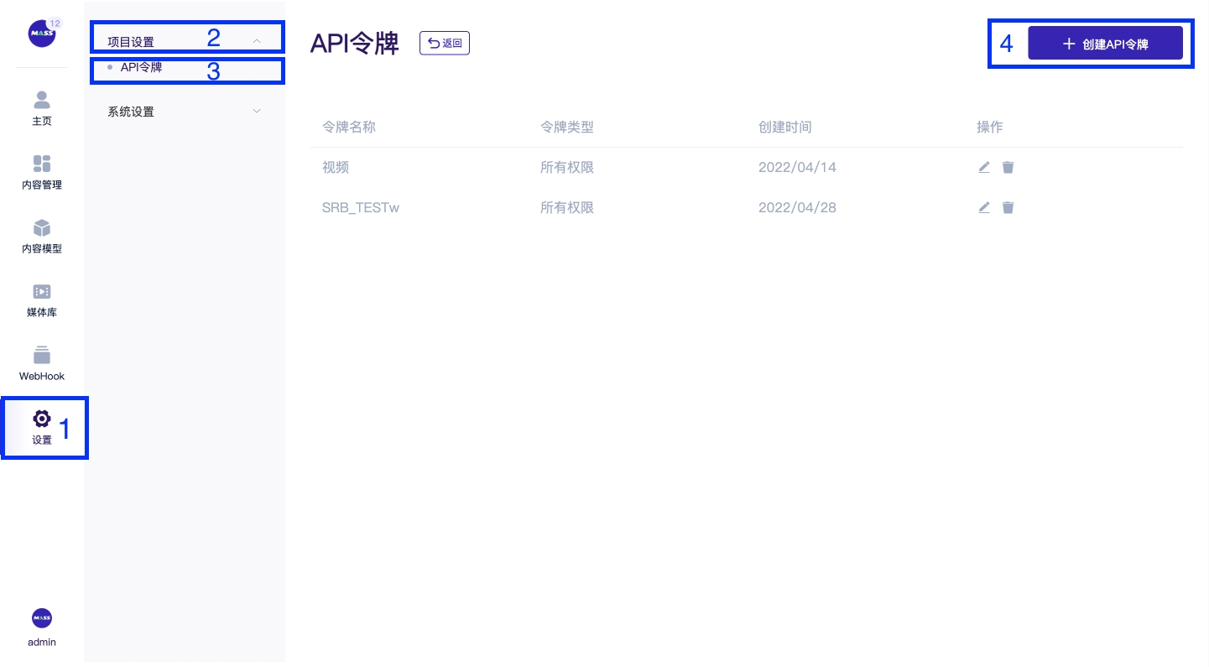Viewport: 1209px width, 667px height.
Task: Delete the SRB_TESTw token
Action: pyautogui.click(x=1008, y=207)
